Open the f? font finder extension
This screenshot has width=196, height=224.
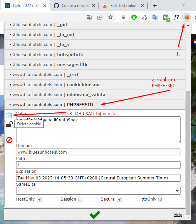pos(176,17)
